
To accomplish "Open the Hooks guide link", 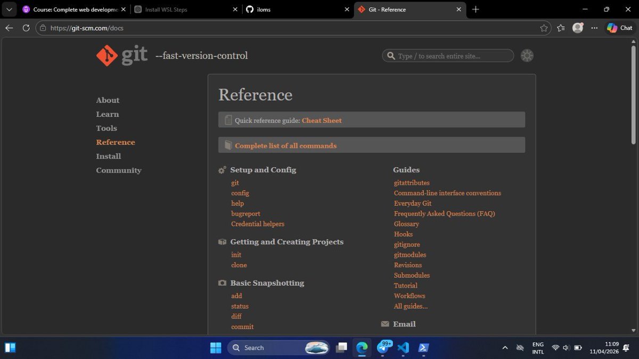I will click(x=403, y=234).
